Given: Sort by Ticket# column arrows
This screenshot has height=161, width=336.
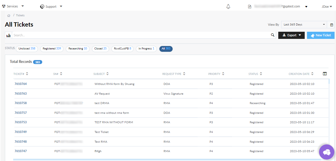Looking at the screenshot, I should coord(27,74).
